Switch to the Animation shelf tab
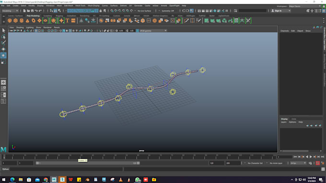The height and width of the screenshot is (183, 326). [x=71, y=16]
